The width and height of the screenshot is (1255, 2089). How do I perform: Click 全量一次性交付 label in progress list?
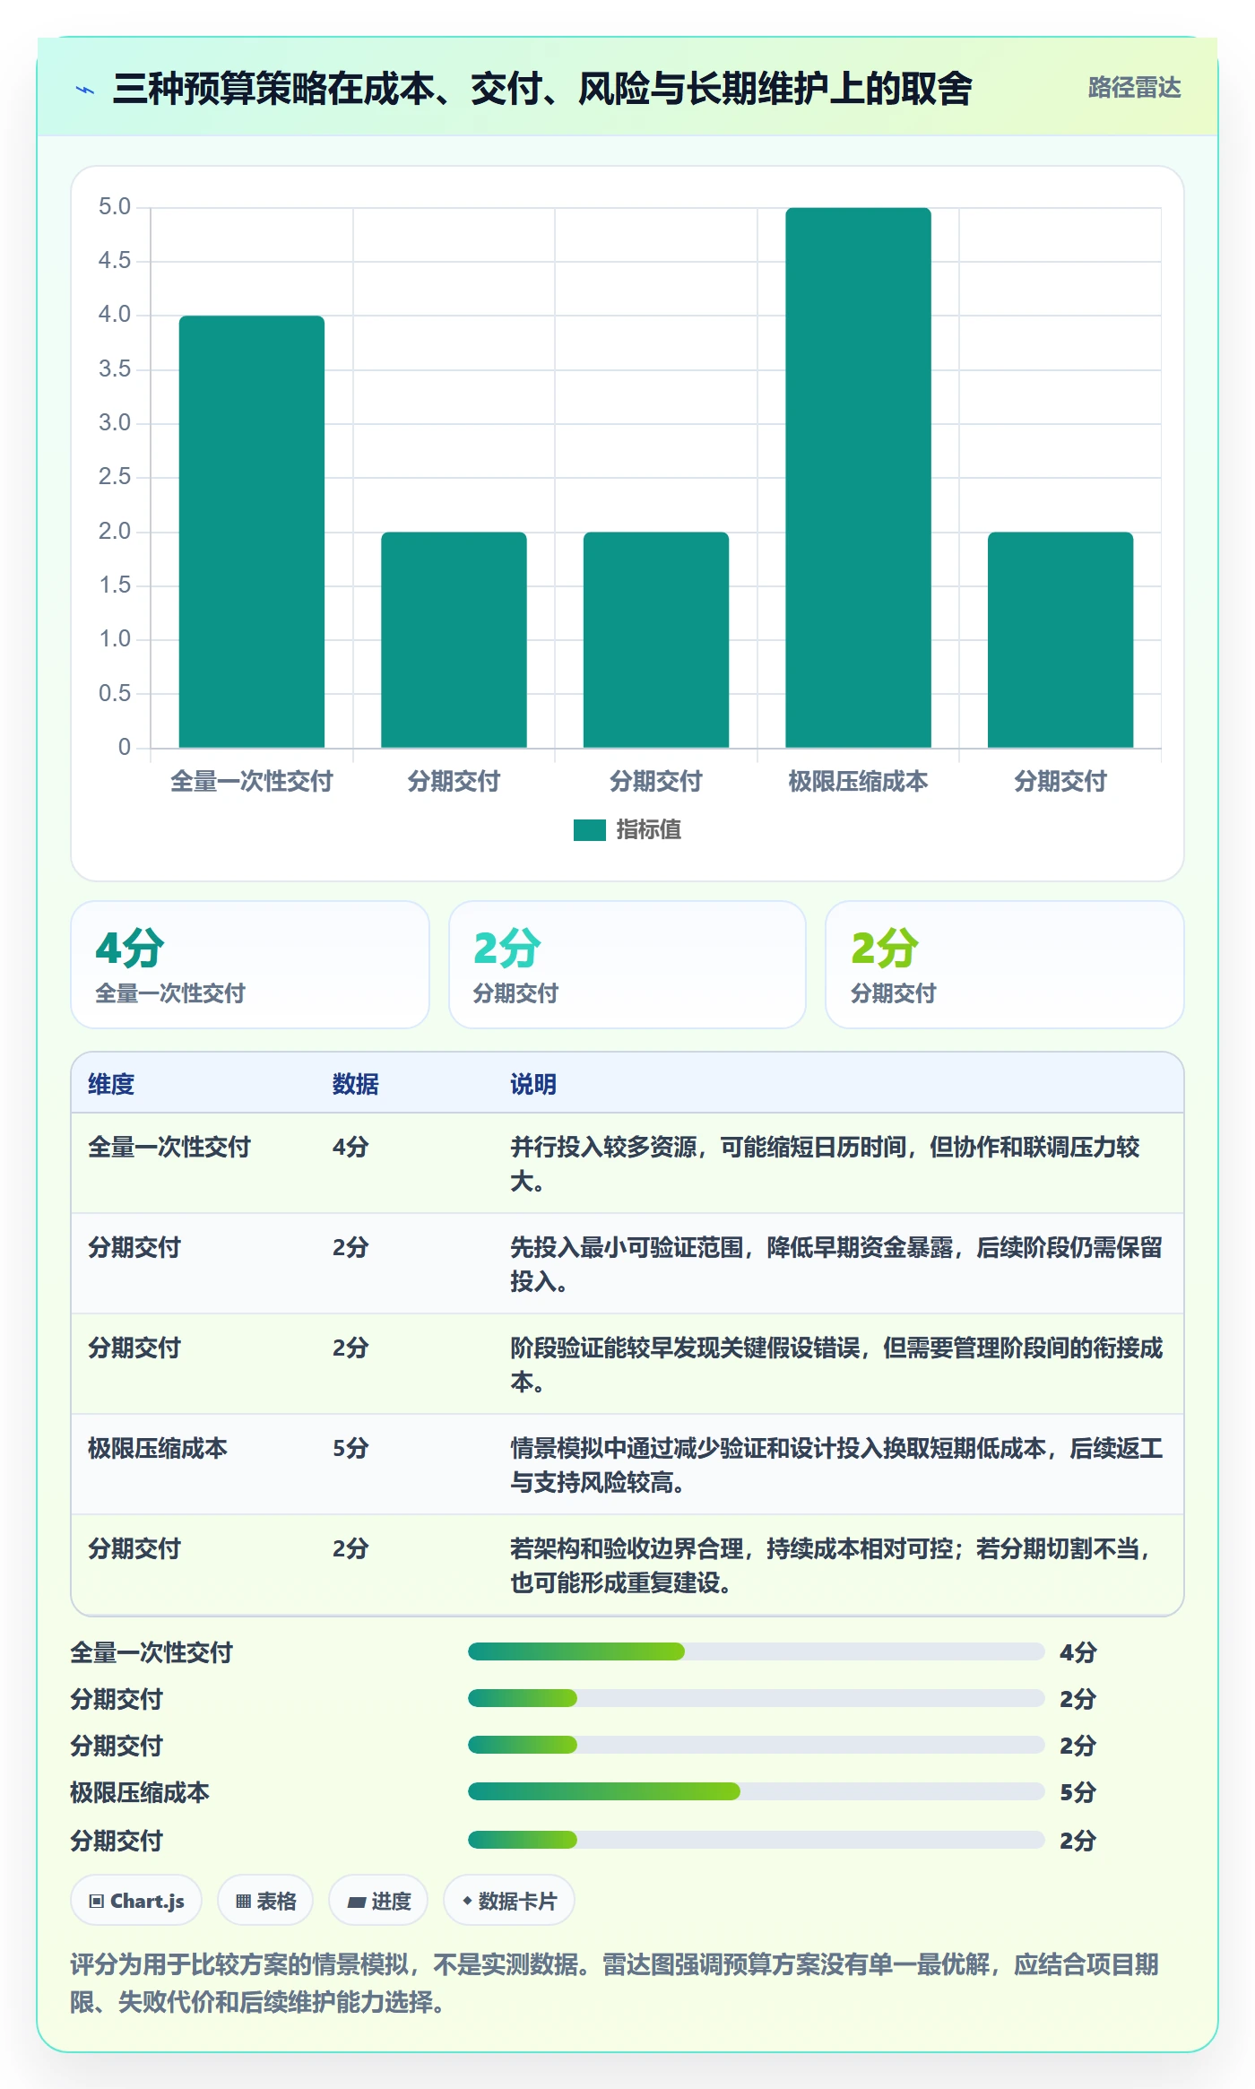[151, 1652]
